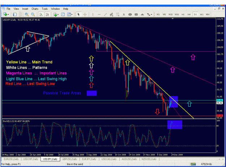Switch to MN timeframe
The image size is (226, 167).
click(208, 14)
